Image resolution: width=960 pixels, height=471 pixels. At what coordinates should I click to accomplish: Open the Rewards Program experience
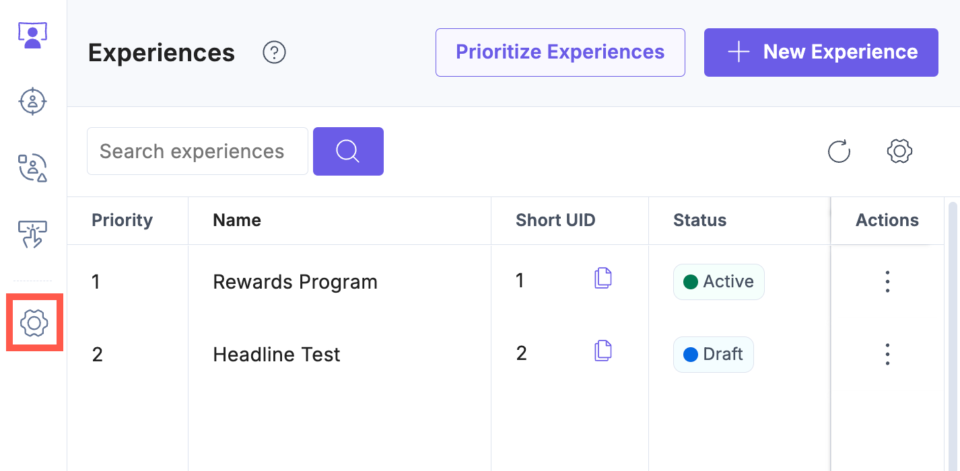295,282
